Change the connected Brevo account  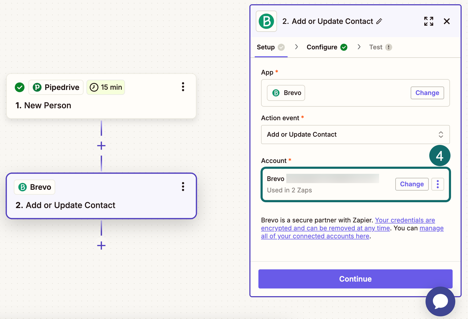click(412, 184)
